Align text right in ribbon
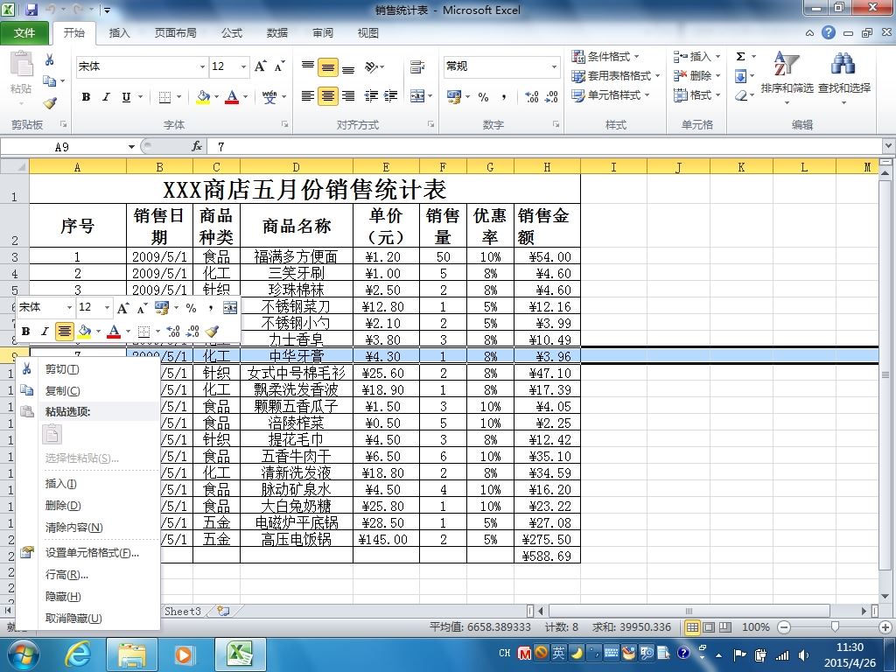Screen dimensions: 896x672 click(x=348, y=96)
